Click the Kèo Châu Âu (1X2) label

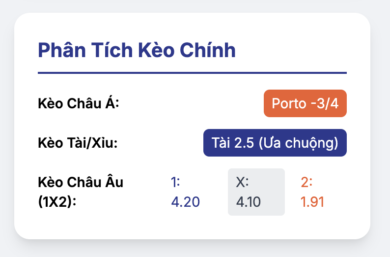81,192
